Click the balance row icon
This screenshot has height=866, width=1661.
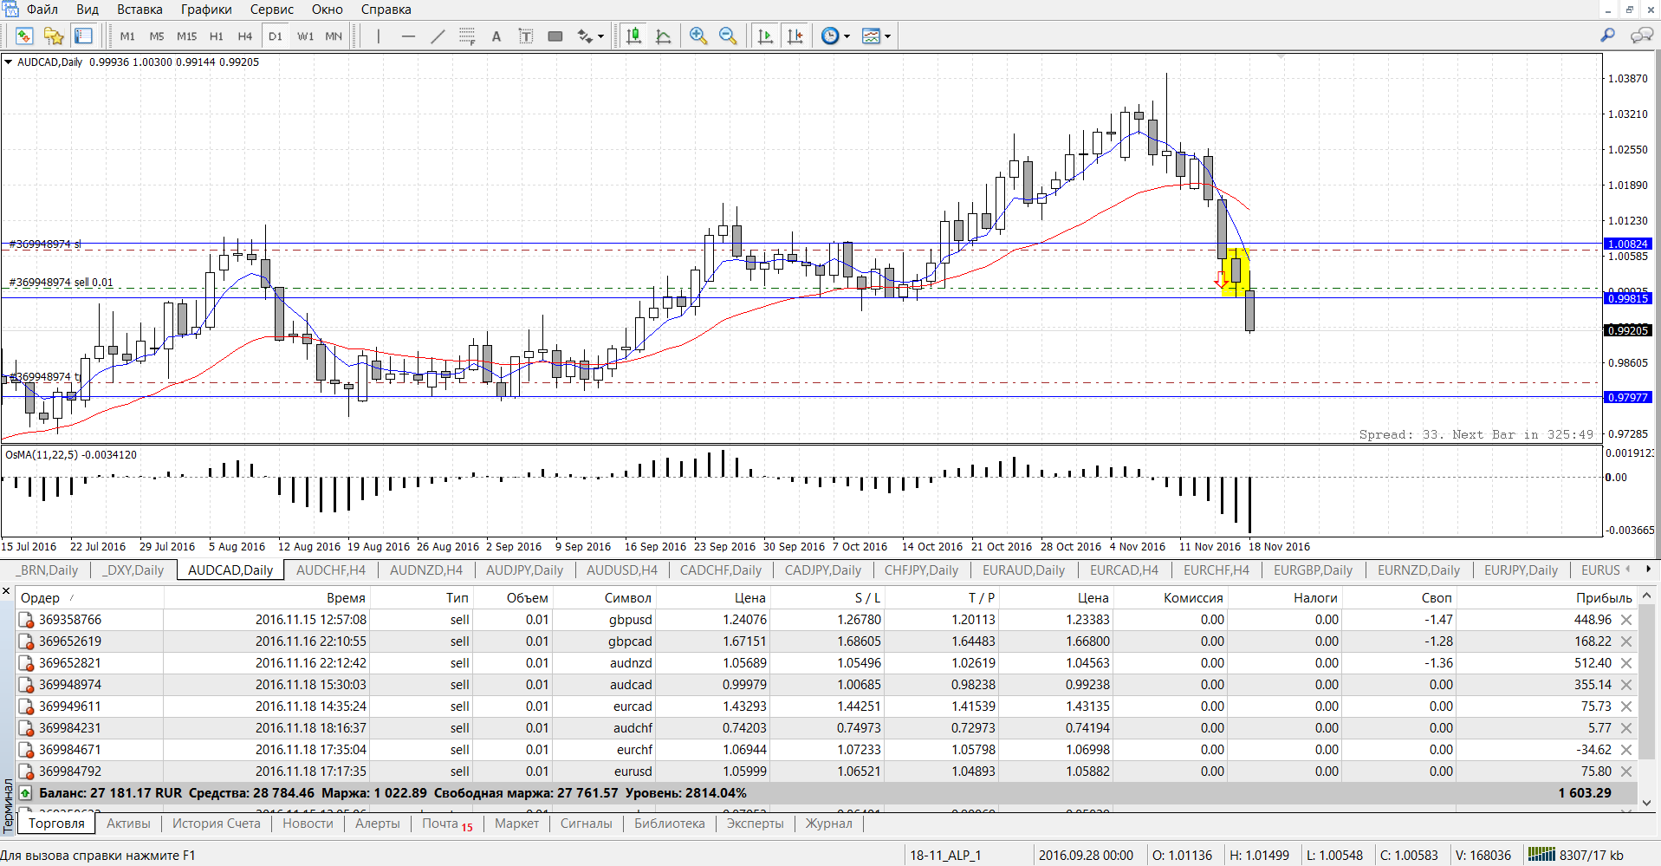click(25, 793)
